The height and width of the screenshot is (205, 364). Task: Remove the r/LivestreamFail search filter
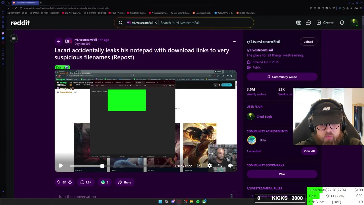coord(156,23)
